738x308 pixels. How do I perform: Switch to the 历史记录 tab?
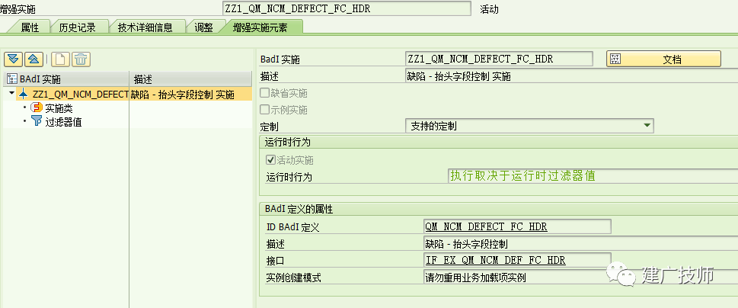coord(77,27)
